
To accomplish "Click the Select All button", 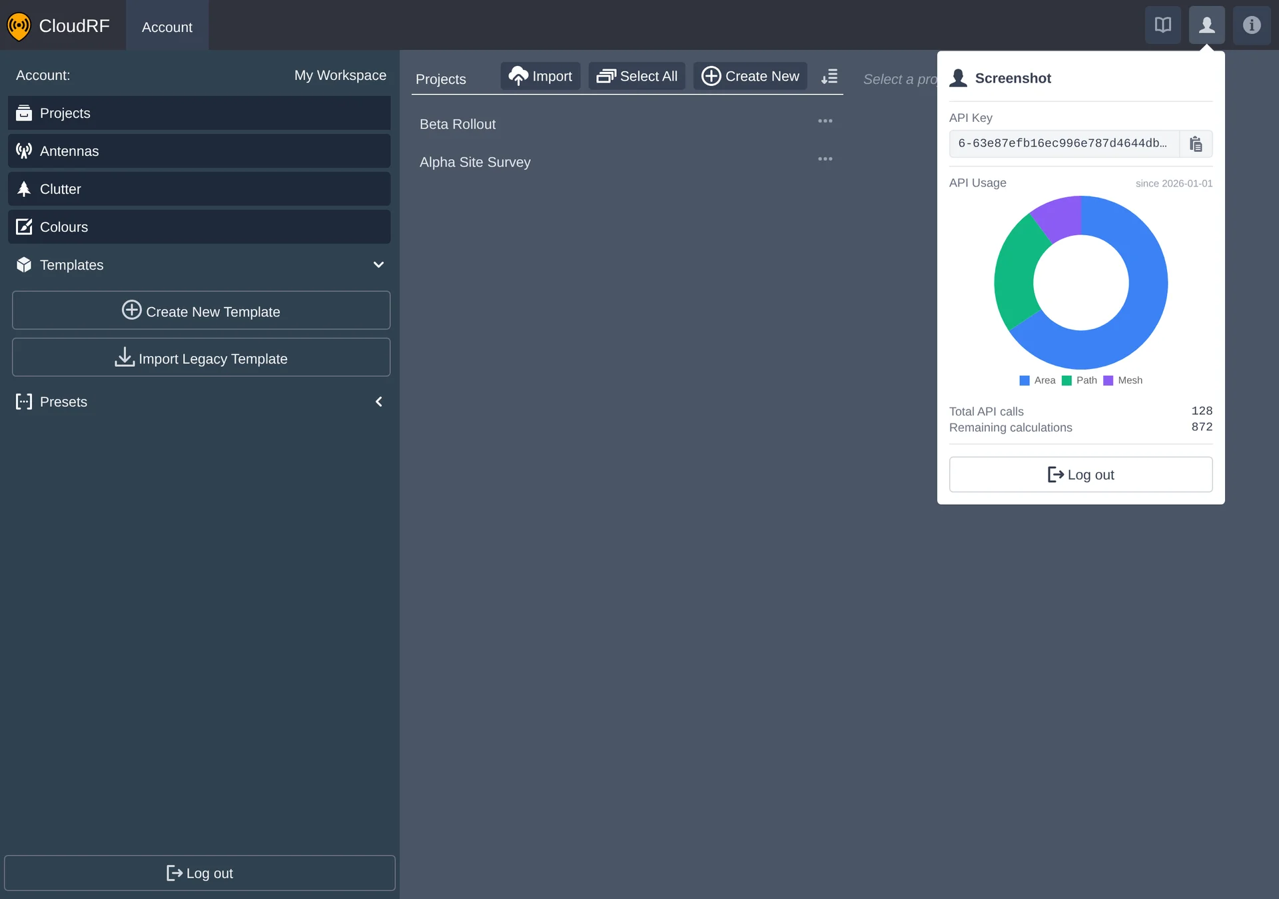I will [637, 76].
